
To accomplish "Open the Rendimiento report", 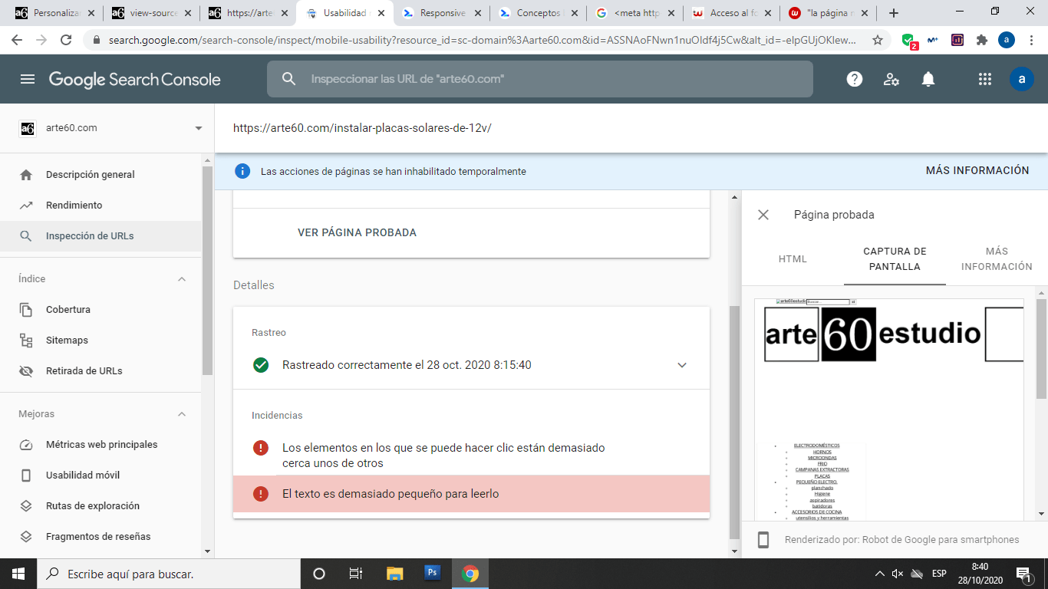I will click(101, 206).
